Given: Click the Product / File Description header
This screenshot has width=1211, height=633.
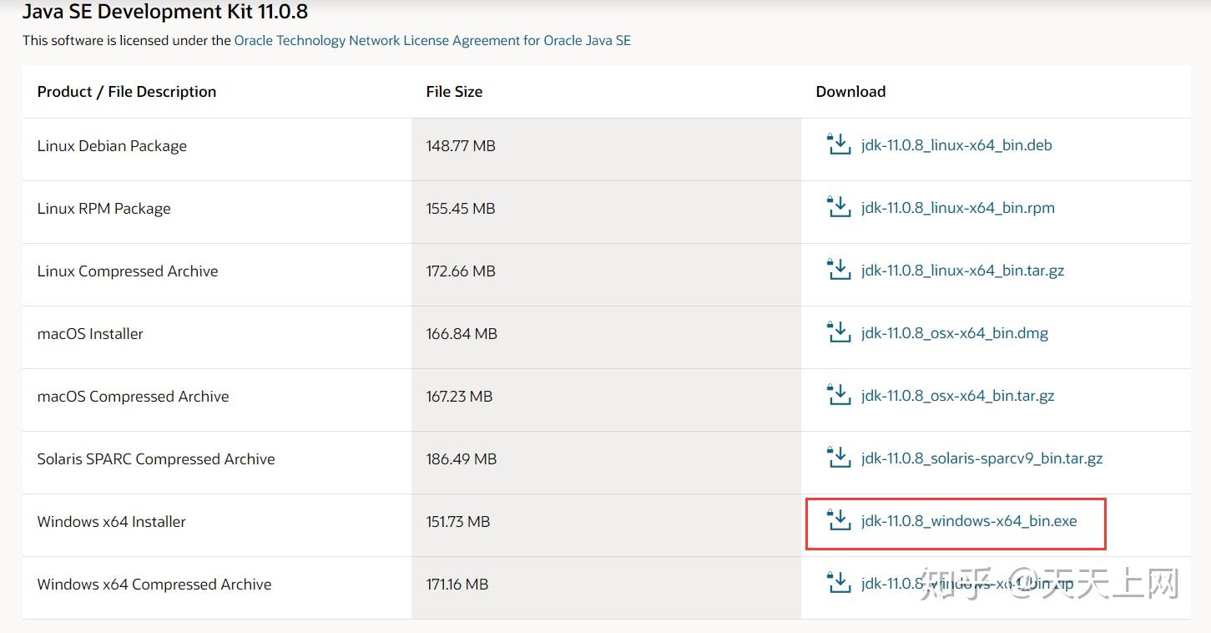Looking at the screenshot, I should (x=127, y=92).
